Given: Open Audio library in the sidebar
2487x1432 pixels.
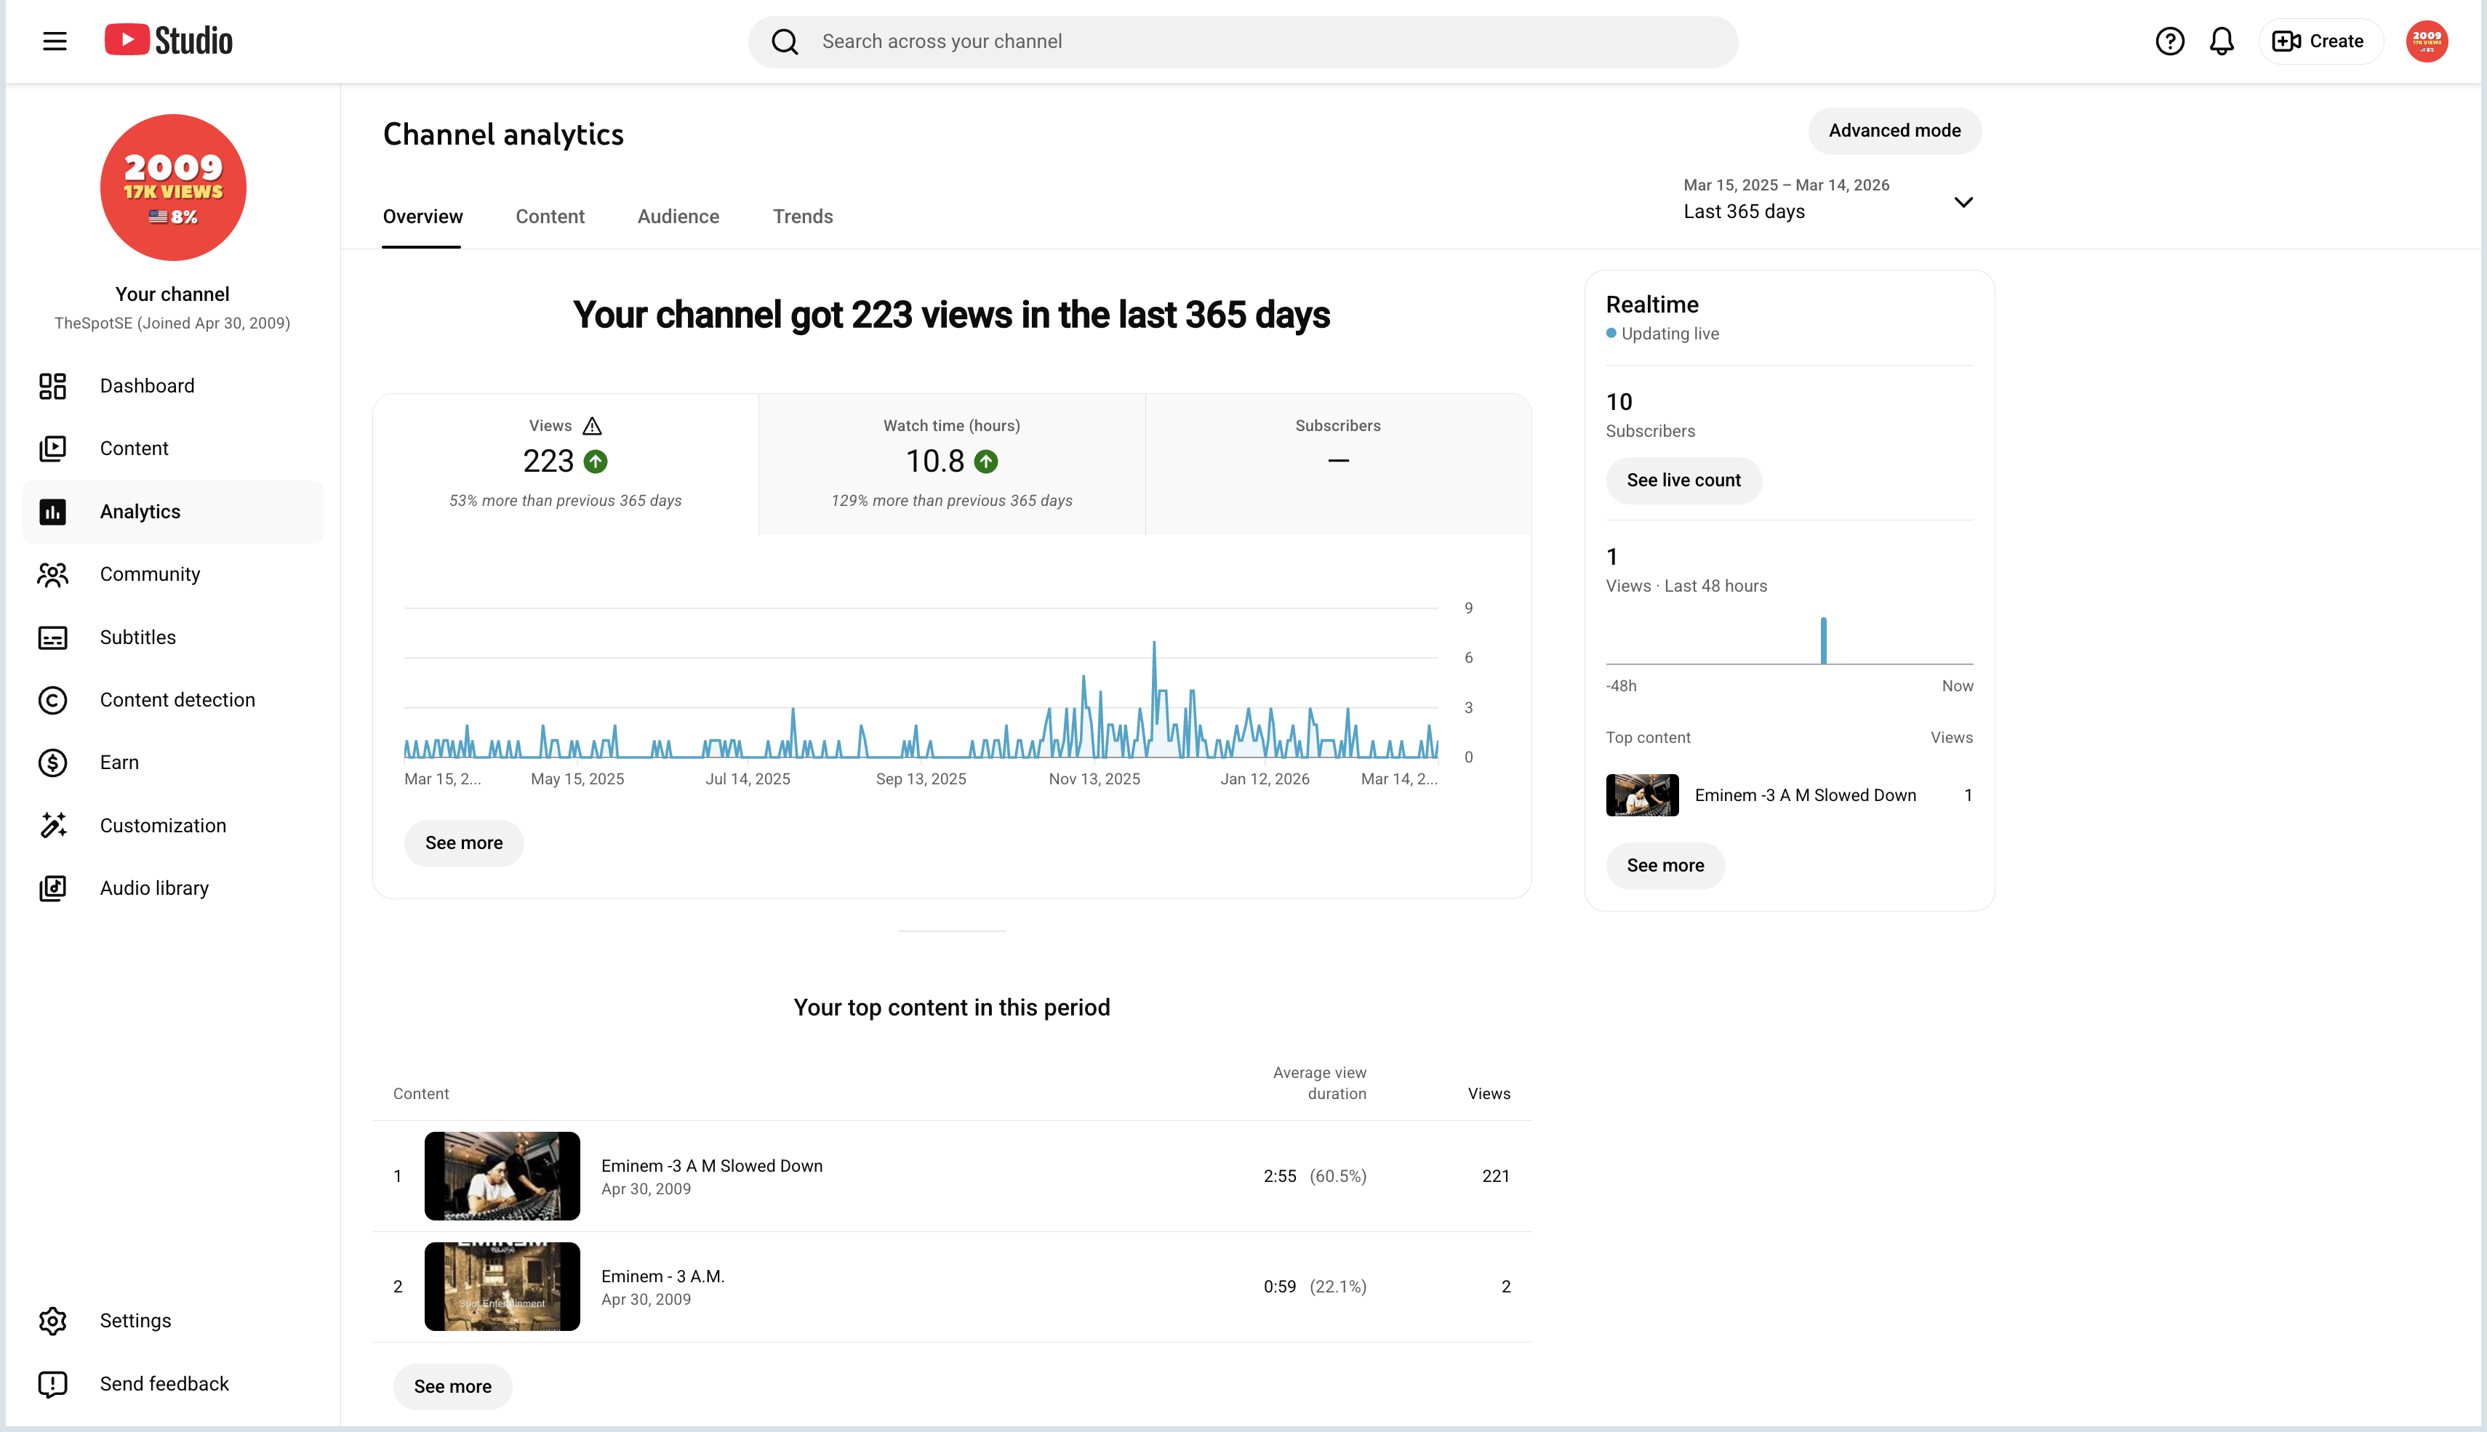Looking at the screenshot, I should point(173,888).
